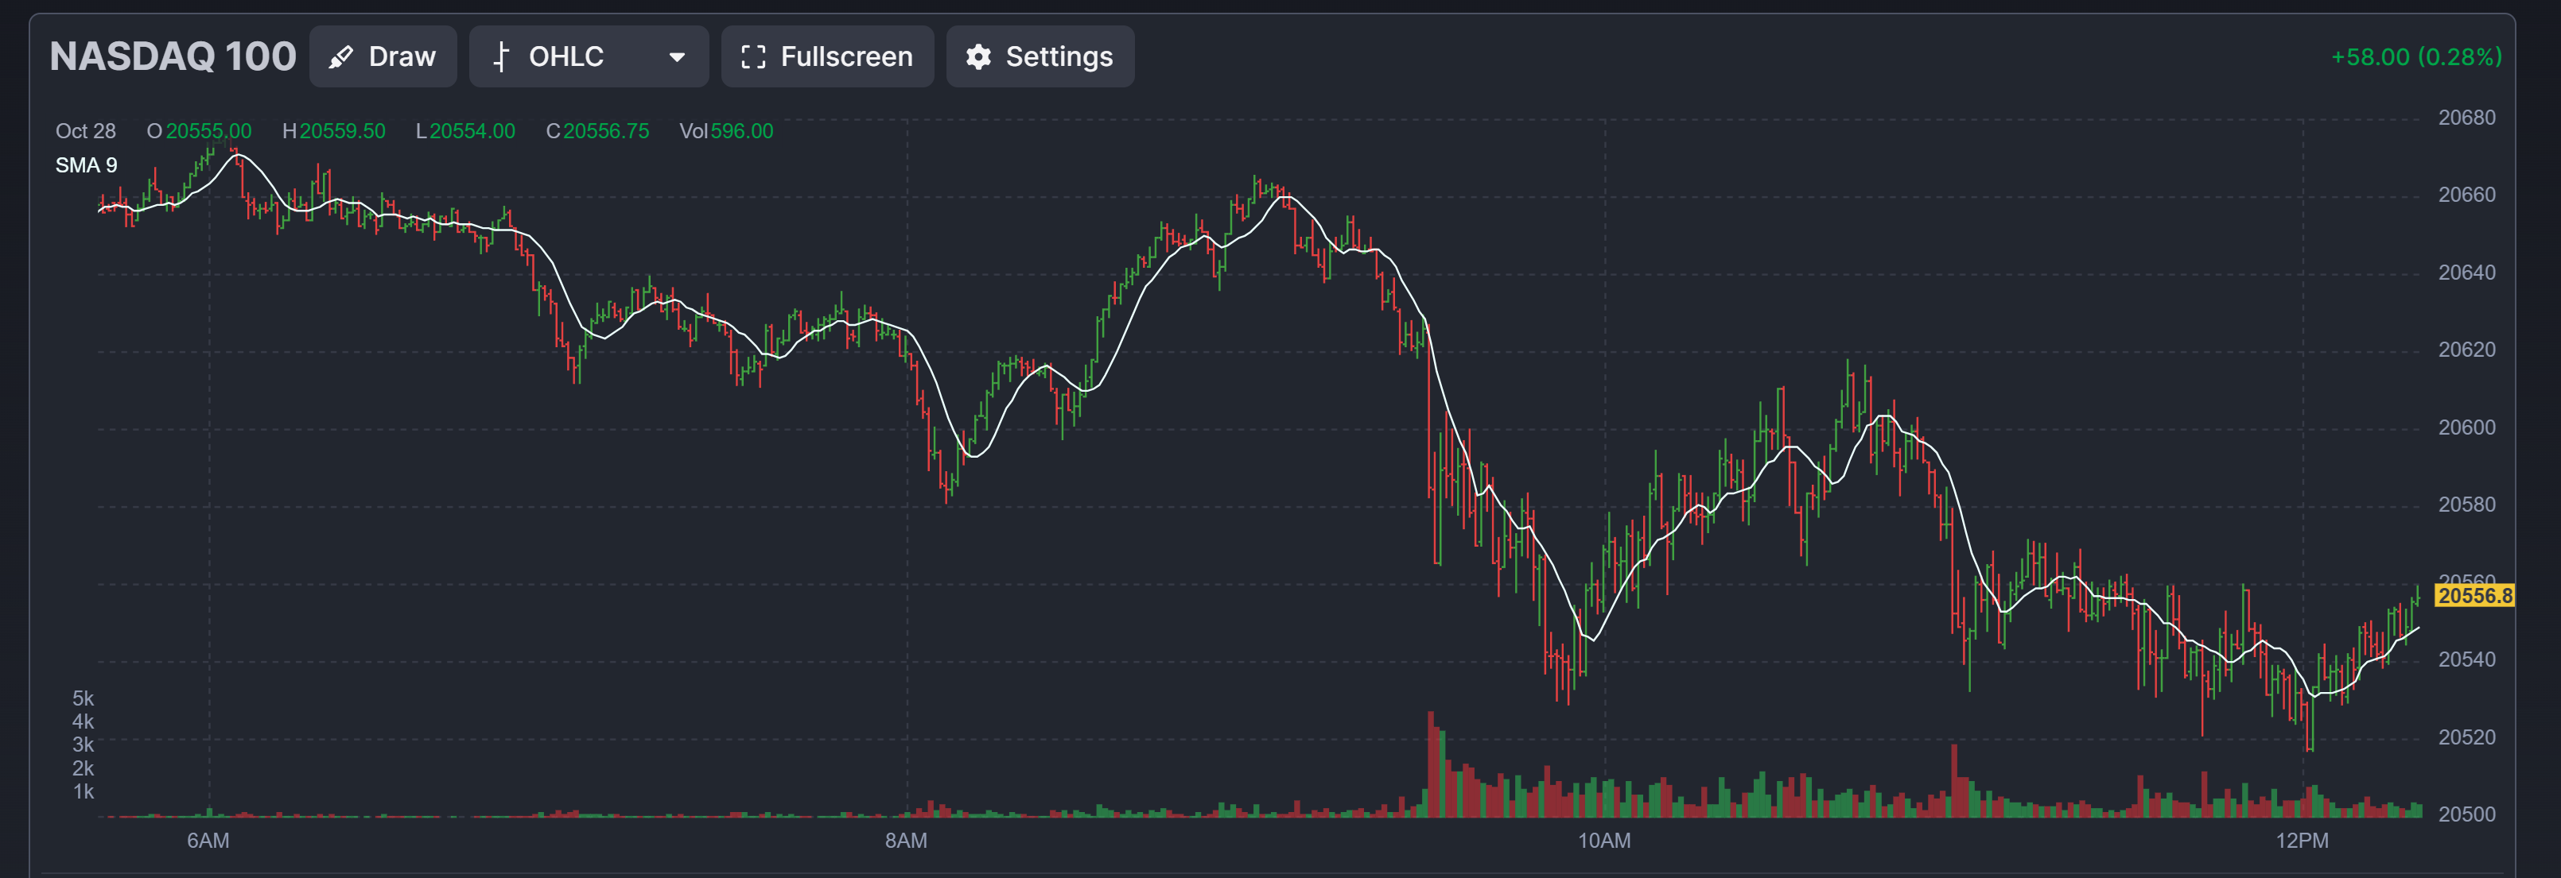Click the 8AM time axis label

tap(906, 841)
